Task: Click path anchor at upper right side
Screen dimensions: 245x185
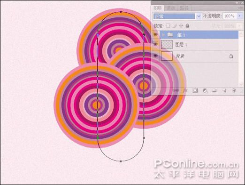Action: click(x=144, y=35)
